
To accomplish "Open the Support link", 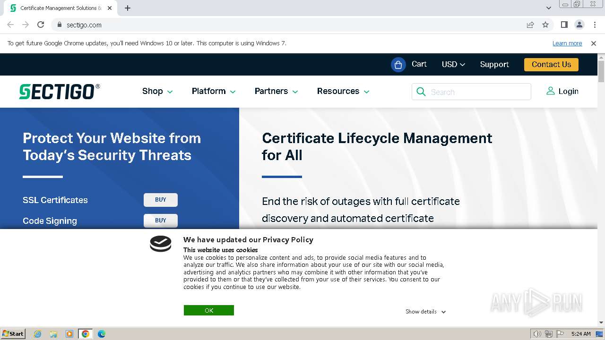I will tap(494, 64).
